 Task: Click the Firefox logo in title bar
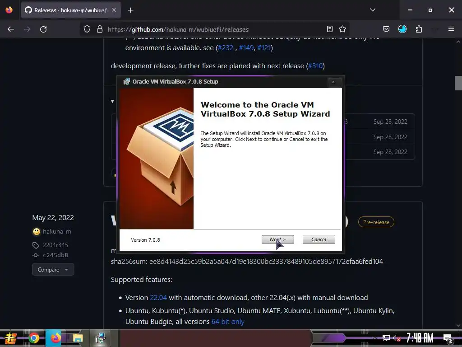coord(9,10)
